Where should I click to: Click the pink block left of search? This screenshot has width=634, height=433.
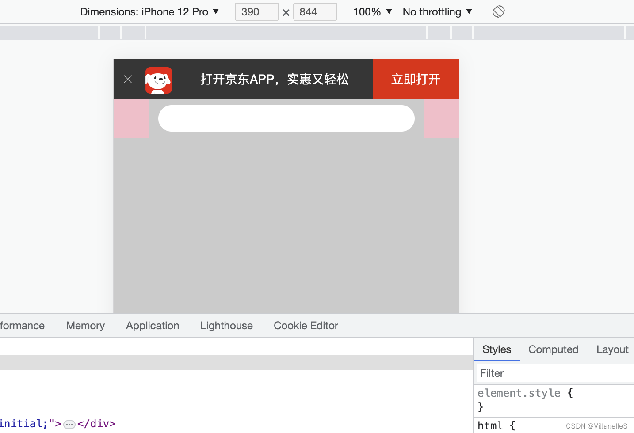point(132,118)
